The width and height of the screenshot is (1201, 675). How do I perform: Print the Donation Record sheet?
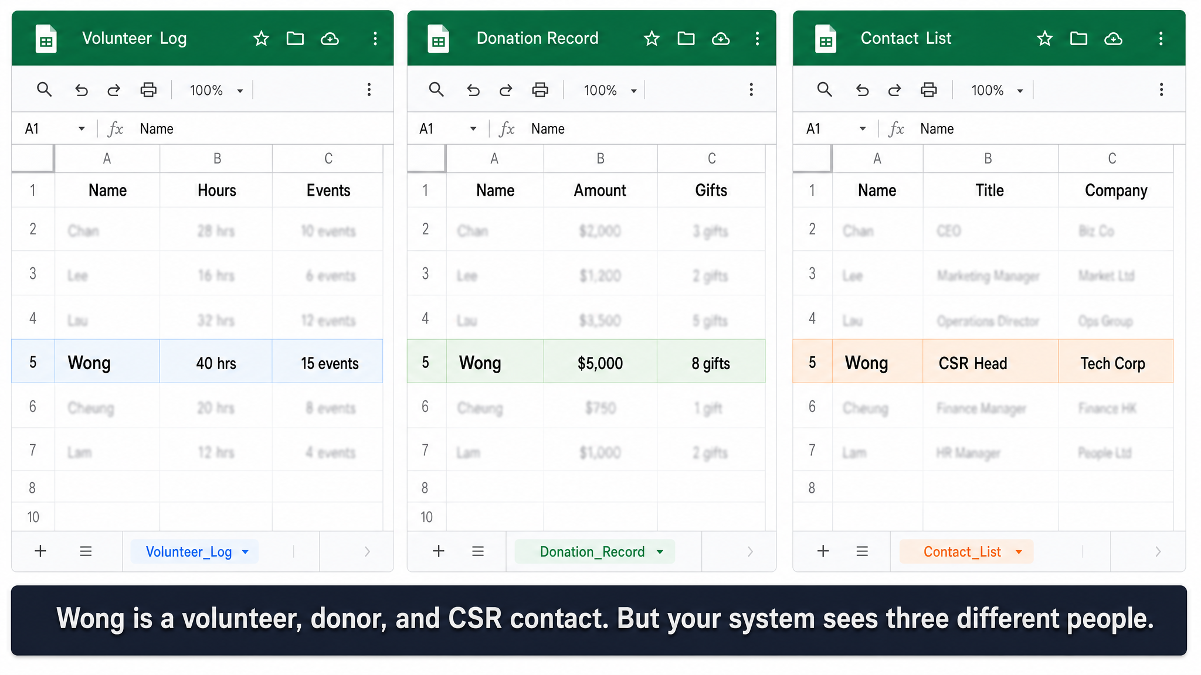540,90
